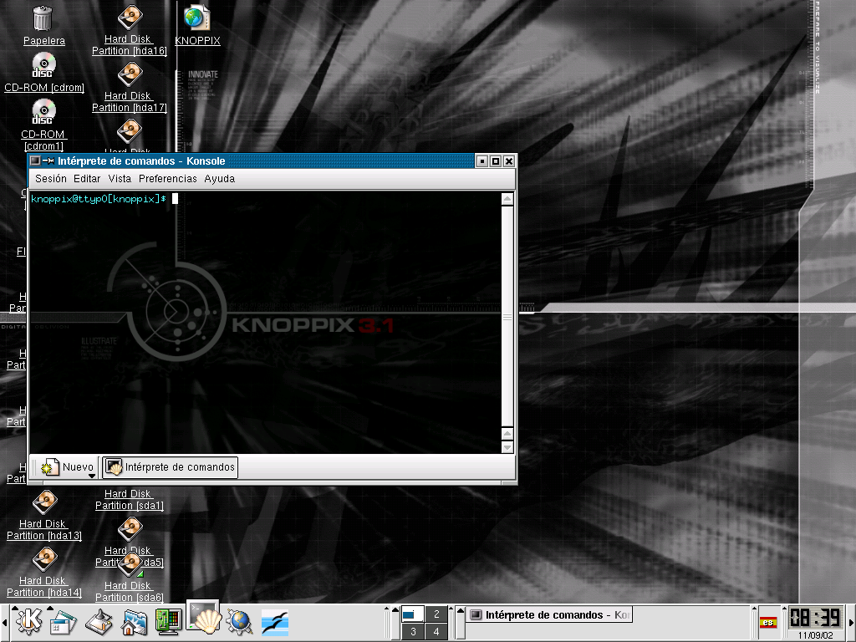Toggle the sticky pin in the Konsole title bar
This screenshot has height=642, width=856.
(x=48, y=160)
